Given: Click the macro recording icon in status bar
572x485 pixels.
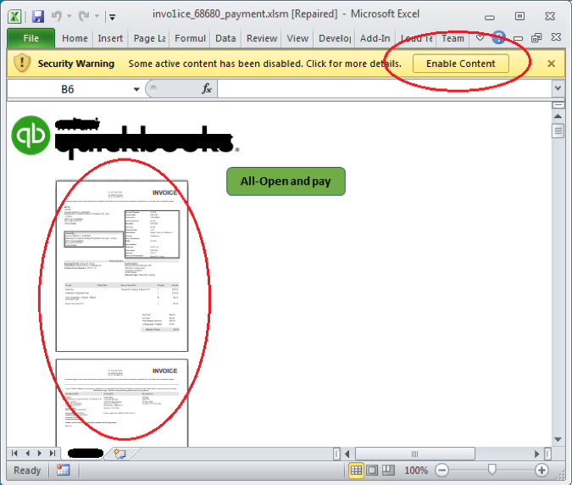Looking at the screenshot, I should (x=63, y=471).
